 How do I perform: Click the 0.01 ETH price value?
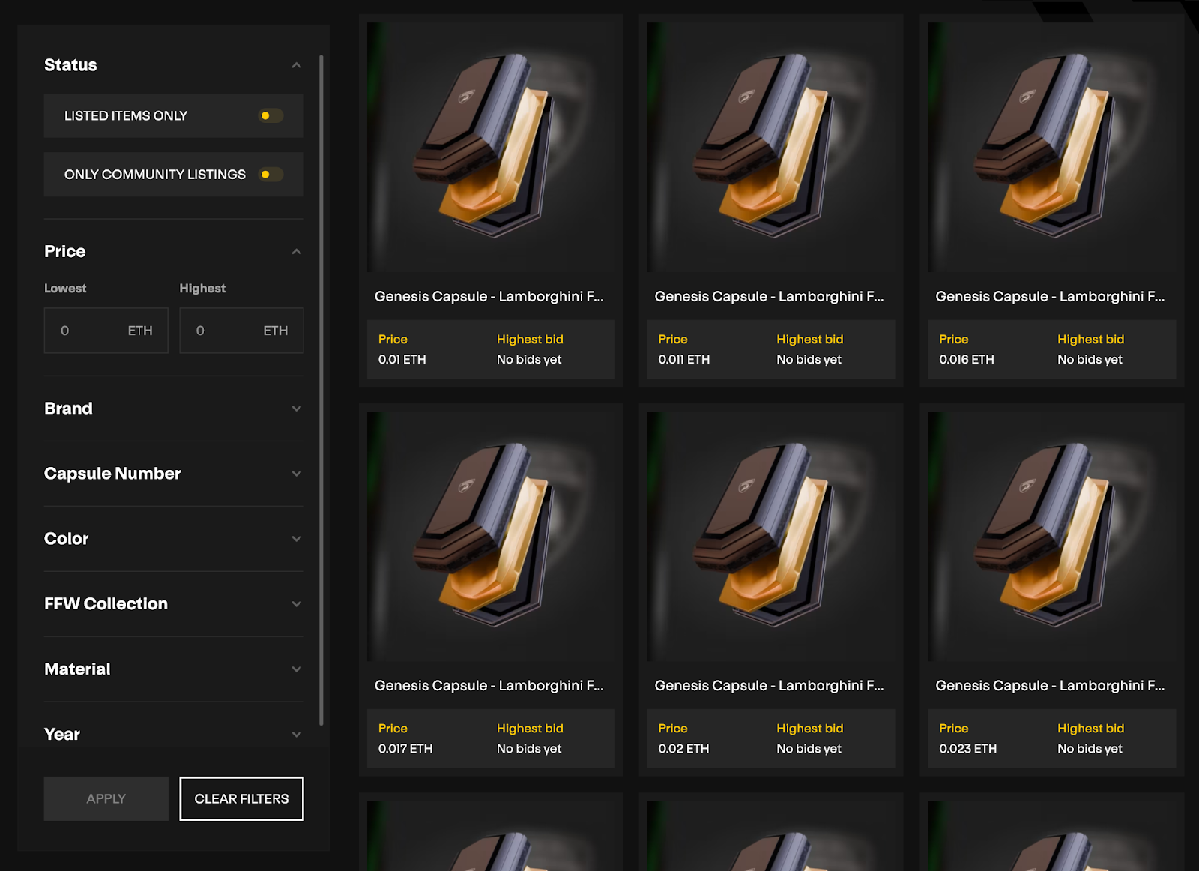coord(402,359)
